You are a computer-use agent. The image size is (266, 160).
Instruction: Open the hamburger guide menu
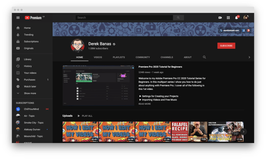click(18, 18)
